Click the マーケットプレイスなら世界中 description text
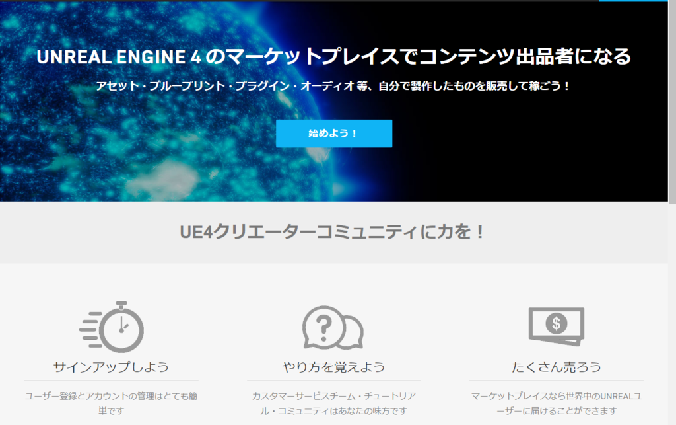676x425 pixels. click(557, 403)
